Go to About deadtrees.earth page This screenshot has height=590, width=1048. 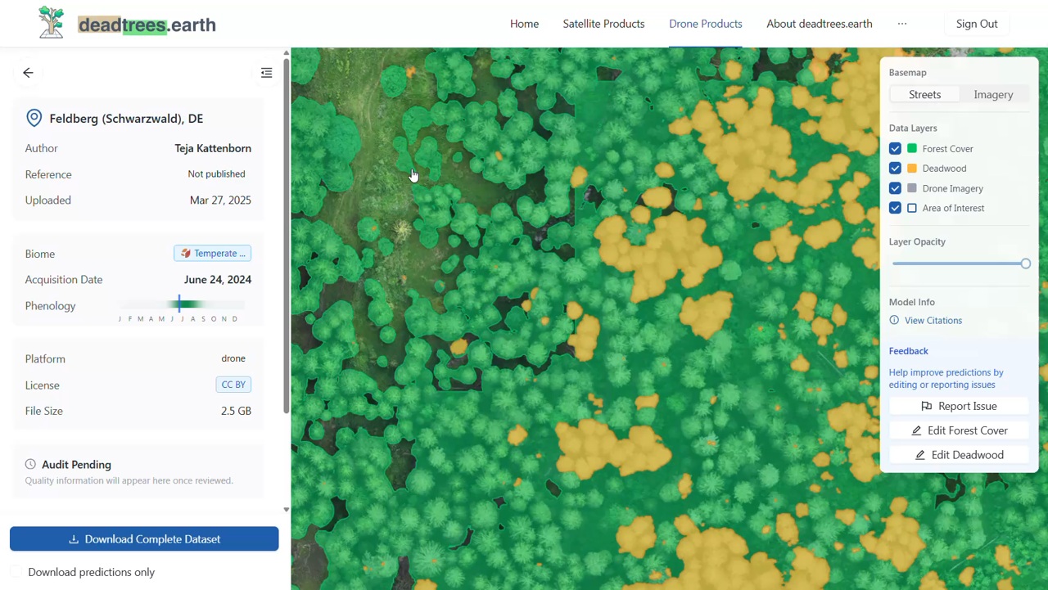pyautogui.click(x=819, y=24)
